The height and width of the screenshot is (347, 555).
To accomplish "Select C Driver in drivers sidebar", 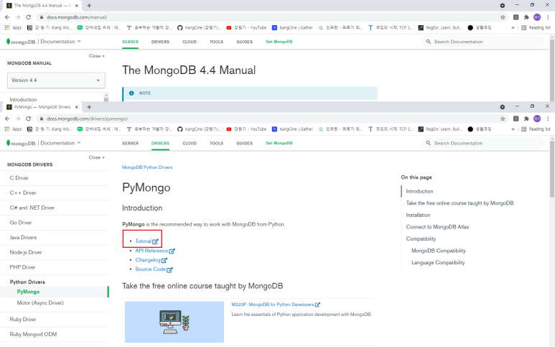I will [19, 177].
